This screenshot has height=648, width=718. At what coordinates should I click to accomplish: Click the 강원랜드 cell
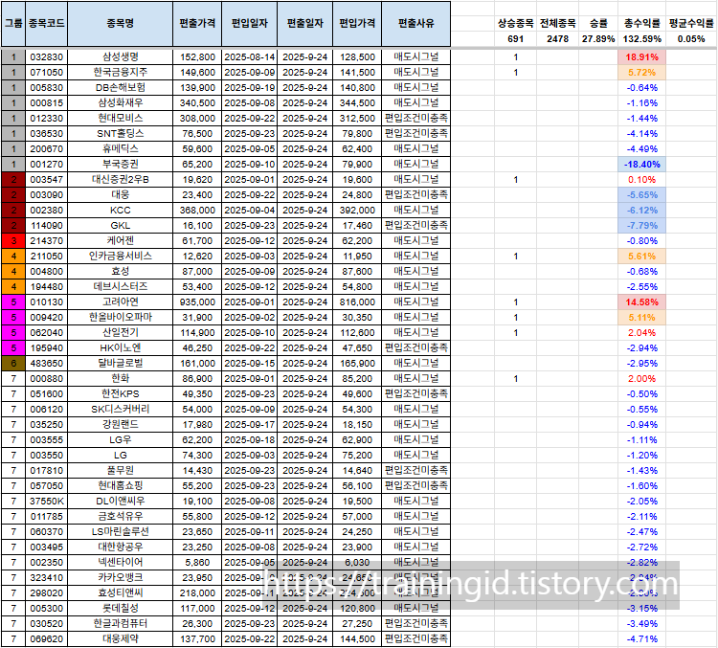(x=121, y=425)
